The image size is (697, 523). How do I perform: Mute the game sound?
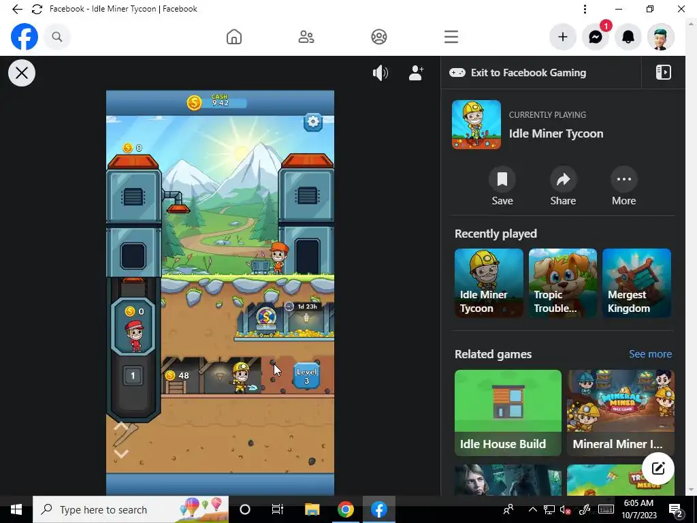380,72
